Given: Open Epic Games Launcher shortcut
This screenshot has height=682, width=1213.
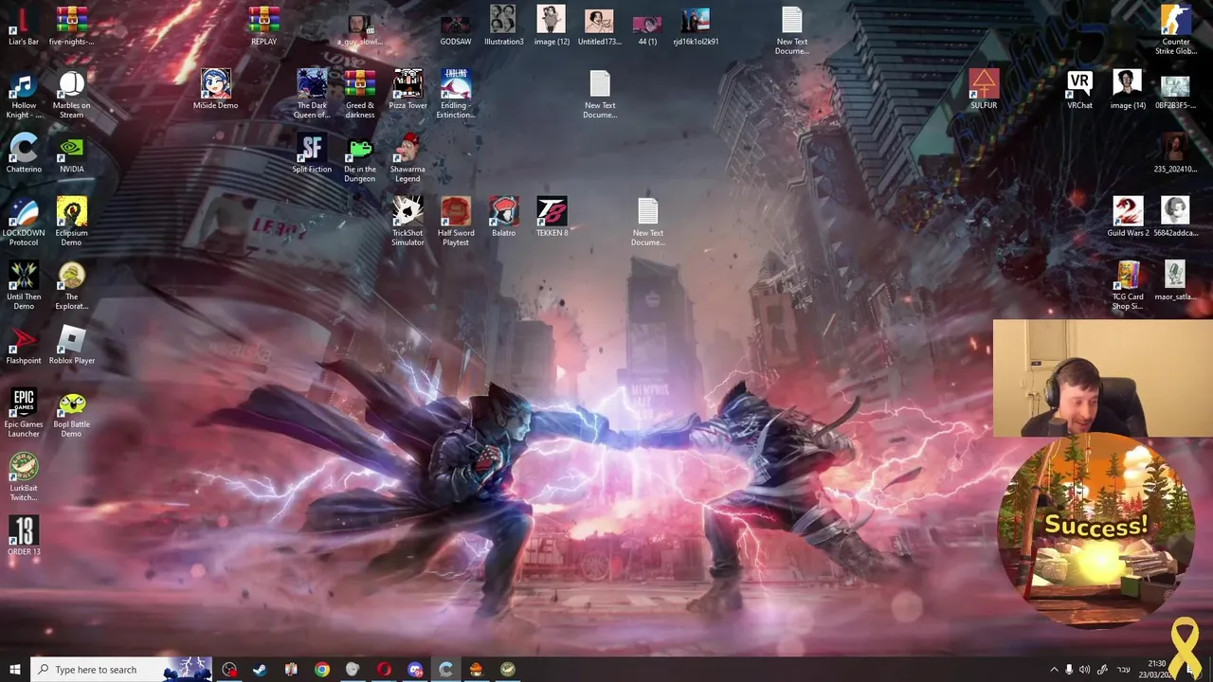Looking at the screenshot, I should pos(24,412).
